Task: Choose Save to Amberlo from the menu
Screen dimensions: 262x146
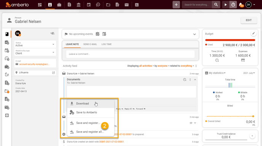Action: click(91, 112)
